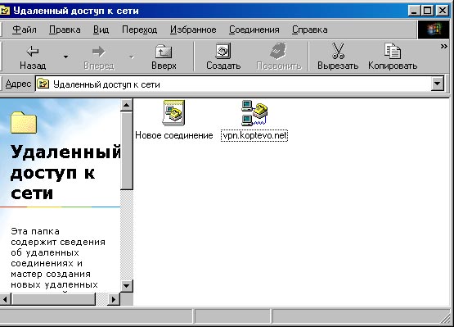This screenshot has height=327, width=454.
Task: Click the Новое соединение label
Action: (x=174, y=135)
